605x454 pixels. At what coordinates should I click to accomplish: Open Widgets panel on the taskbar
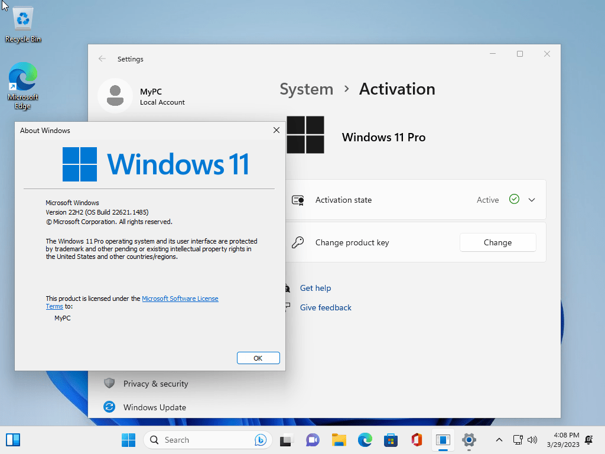point(13,440)
